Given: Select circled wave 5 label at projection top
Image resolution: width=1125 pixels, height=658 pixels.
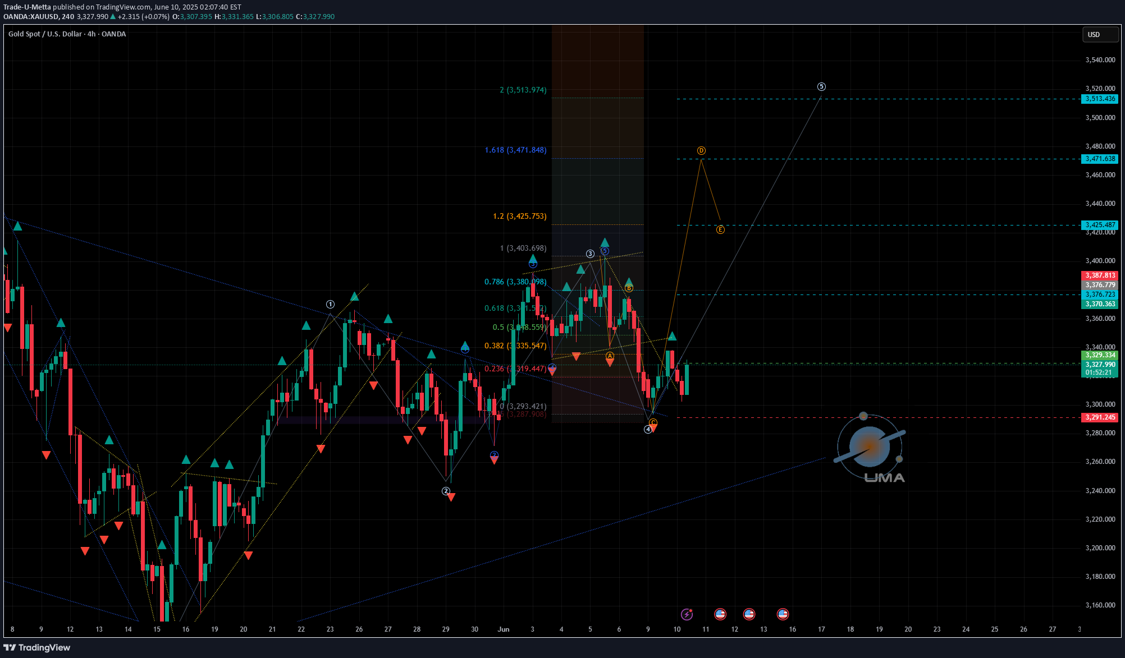Looking at the screenshot, I should [821, 86].
